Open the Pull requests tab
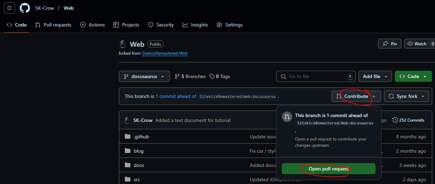Screen dimensions: 435x184 (53, 25)
